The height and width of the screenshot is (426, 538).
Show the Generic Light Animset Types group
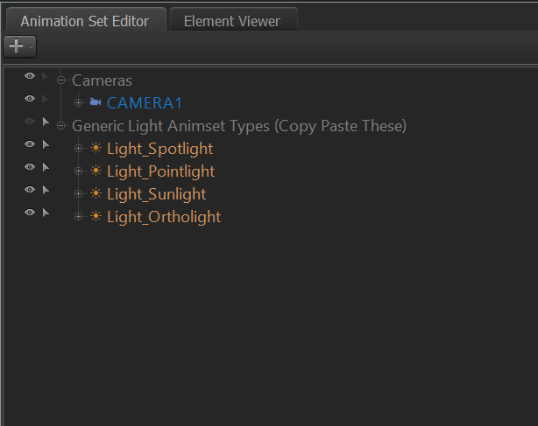[30, 122]
